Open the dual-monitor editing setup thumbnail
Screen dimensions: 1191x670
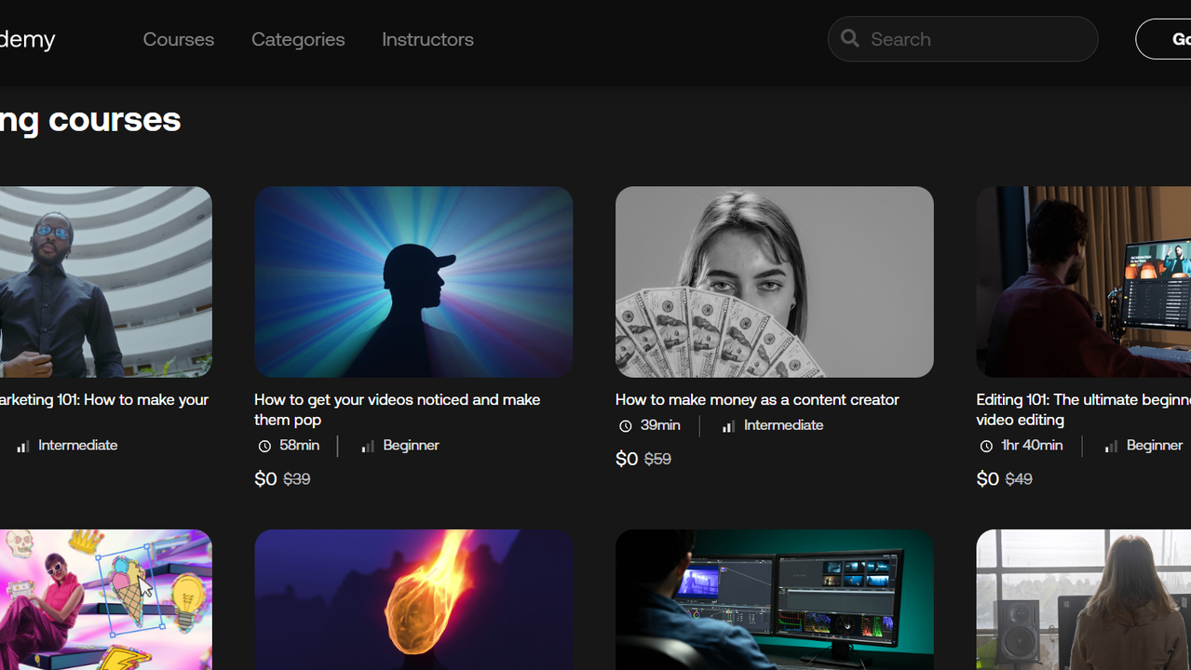tap(774, 599)
